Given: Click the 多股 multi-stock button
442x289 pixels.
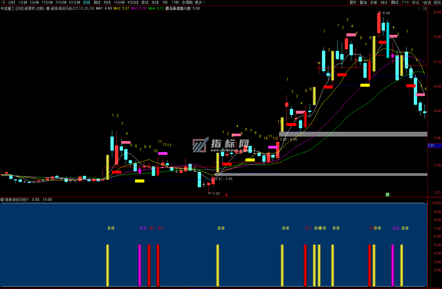Looking at the screenshot, I should pos(374,2).
